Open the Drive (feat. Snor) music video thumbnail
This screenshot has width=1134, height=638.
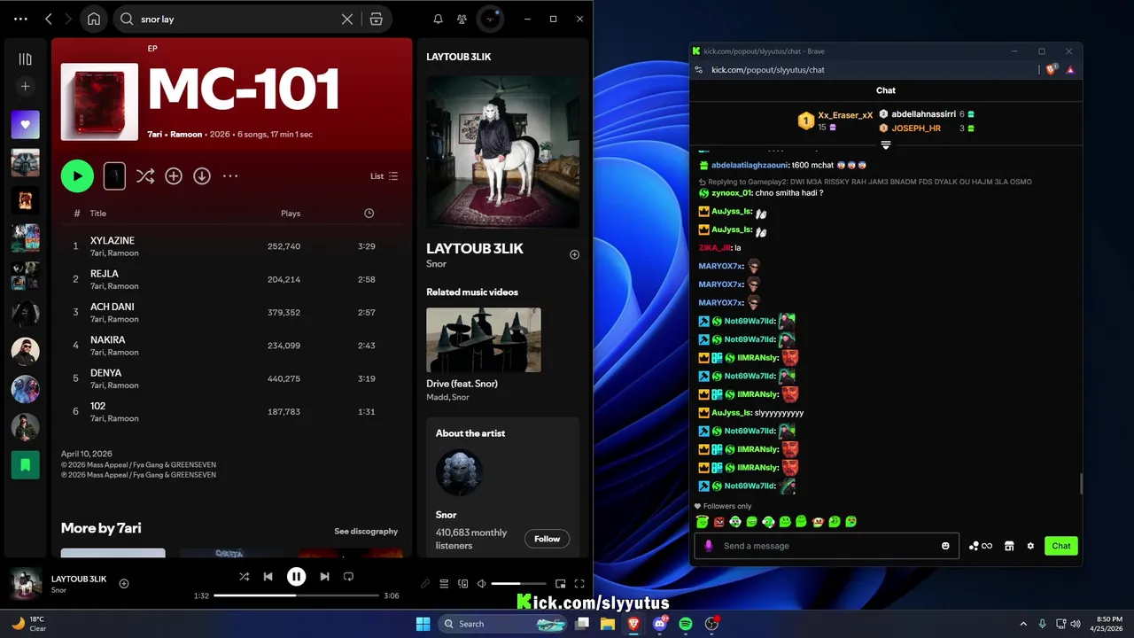click(484, 340)
